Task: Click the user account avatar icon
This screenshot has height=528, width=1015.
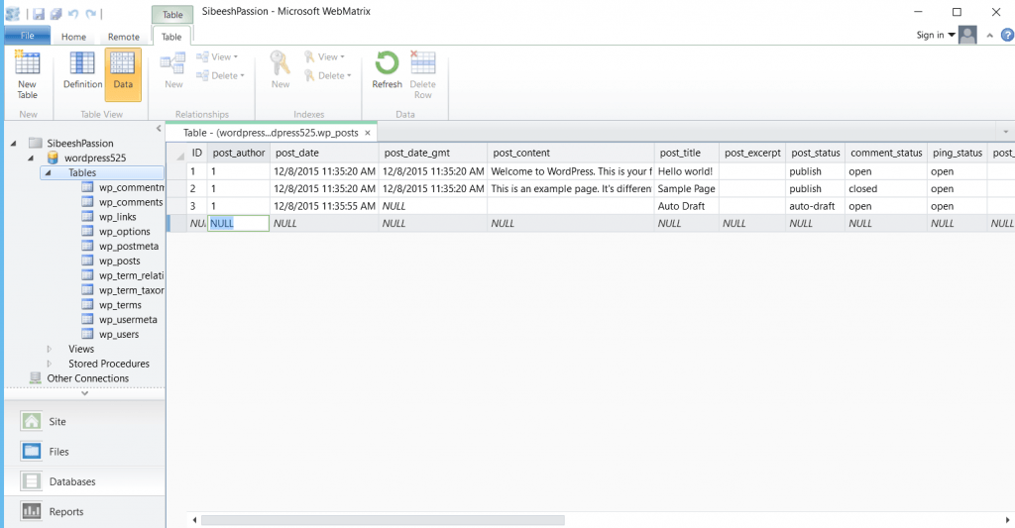Action: coord(967,35)
